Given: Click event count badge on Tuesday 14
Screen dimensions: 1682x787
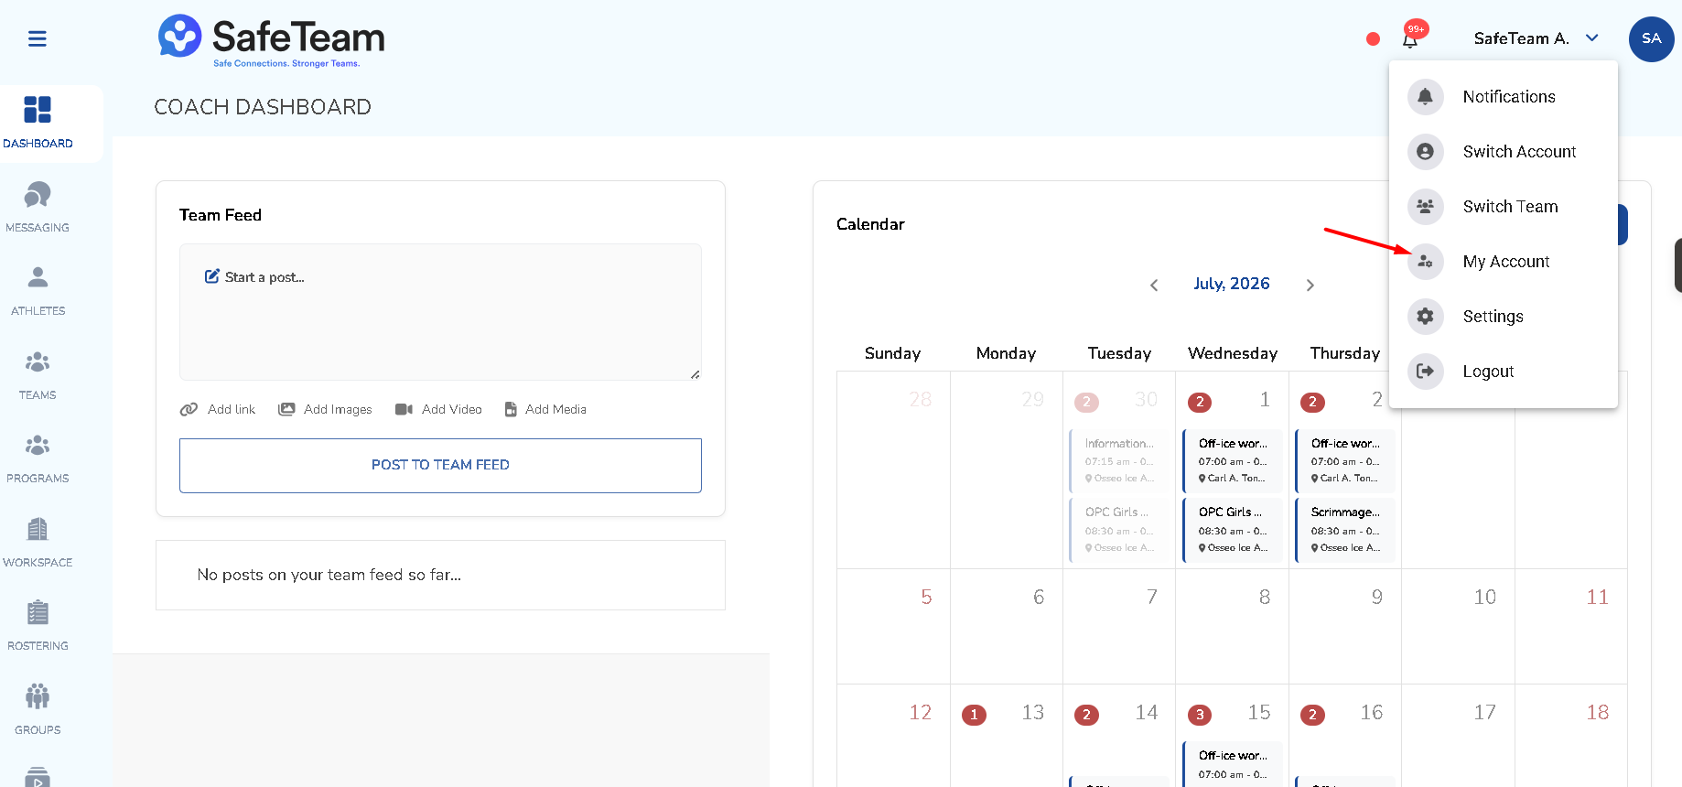Looking at the screenshot, I should point(1086,715).
